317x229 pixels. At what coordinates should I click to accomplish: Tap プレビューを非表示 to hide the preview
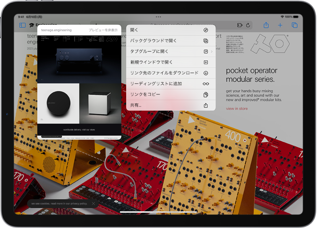tap(103, 30)
